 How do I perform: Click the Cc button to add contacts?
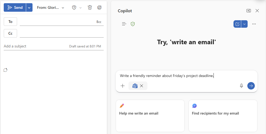pyautogui.click(x=10, y=33)
